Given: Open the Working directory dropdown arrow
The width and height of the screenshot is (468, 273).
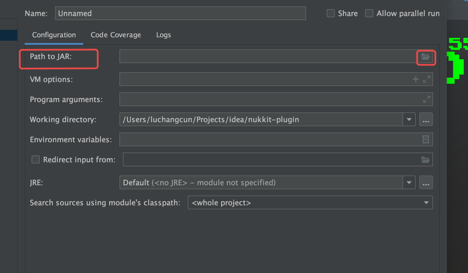Looking at the screenshot, I should [409, 119].
